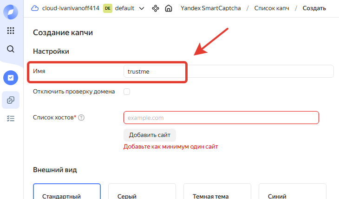Viewport: 339px width, 199px height.
Task: Click the Yandex Cloud logo icon
Action: point(11,11)
